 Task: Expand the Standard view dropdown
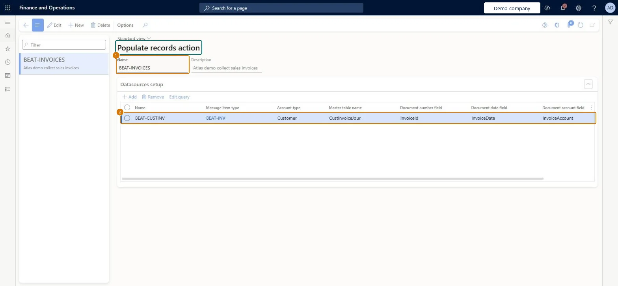134,39
